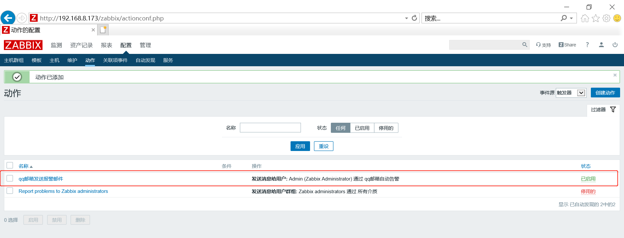
Task: Go to 主机群组 submenu
Action: (x=14, y=60)
